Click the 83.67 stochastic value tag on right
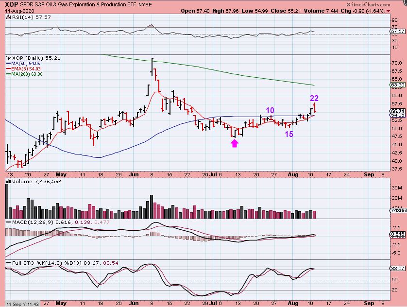This screenshot has width=407, height=307. [397, 268]
